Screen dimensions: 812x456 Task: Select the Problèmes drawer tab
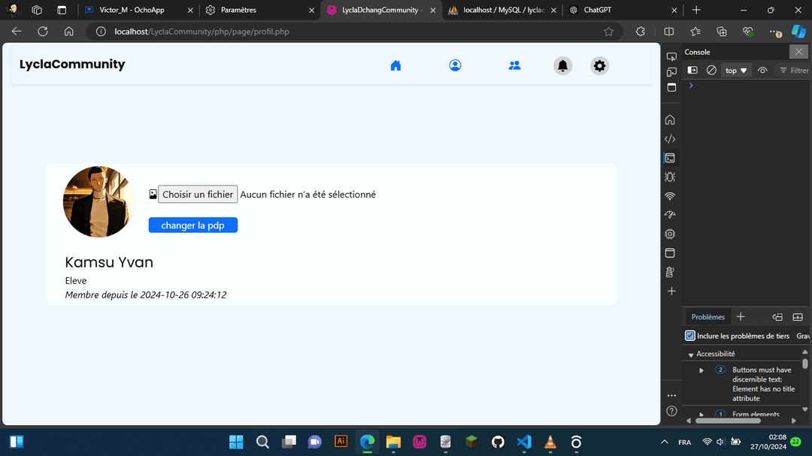tap(708, 317)
